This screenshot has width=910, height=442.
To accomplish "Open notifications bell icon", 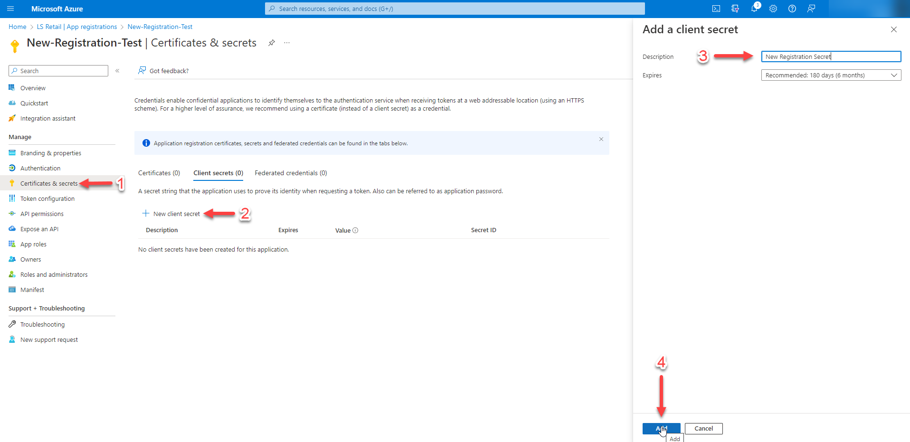I will pyautogui.click(x=754, y=9).
